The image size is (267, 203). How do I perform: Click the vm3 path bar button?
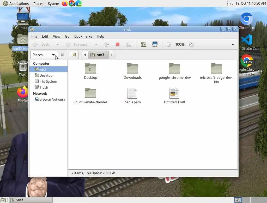pyautogui.click(x=98, y=55)
